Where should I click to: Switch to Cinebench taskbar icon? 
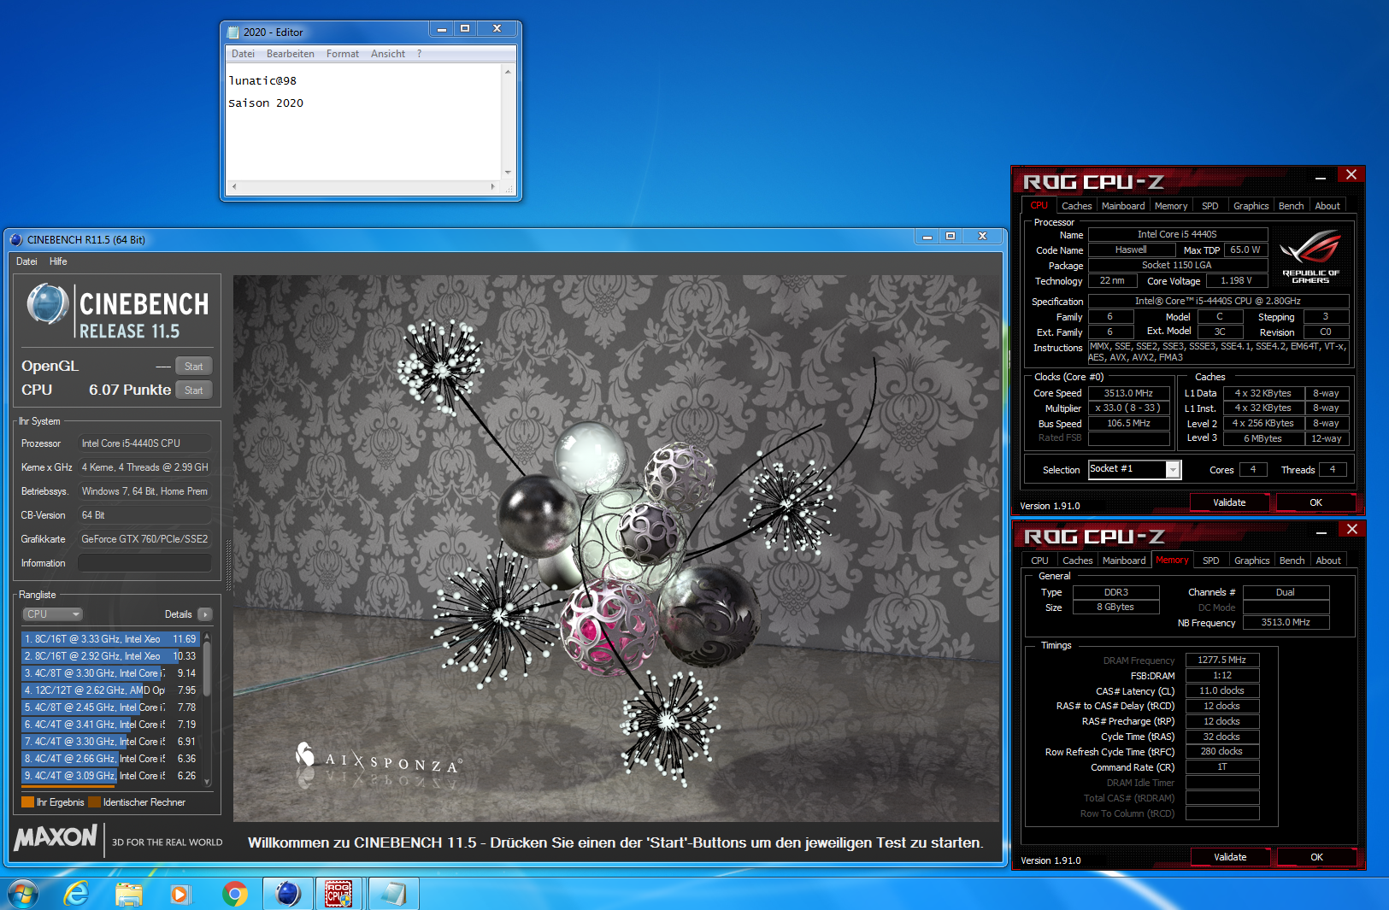pyautogui.click(x=288, y=894)
